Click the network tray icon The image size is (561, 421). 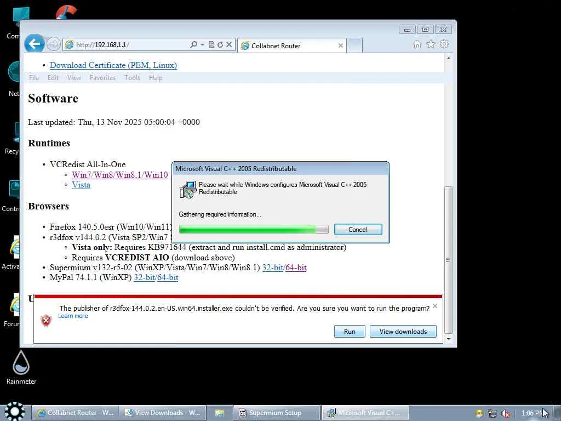click(493, 413)
